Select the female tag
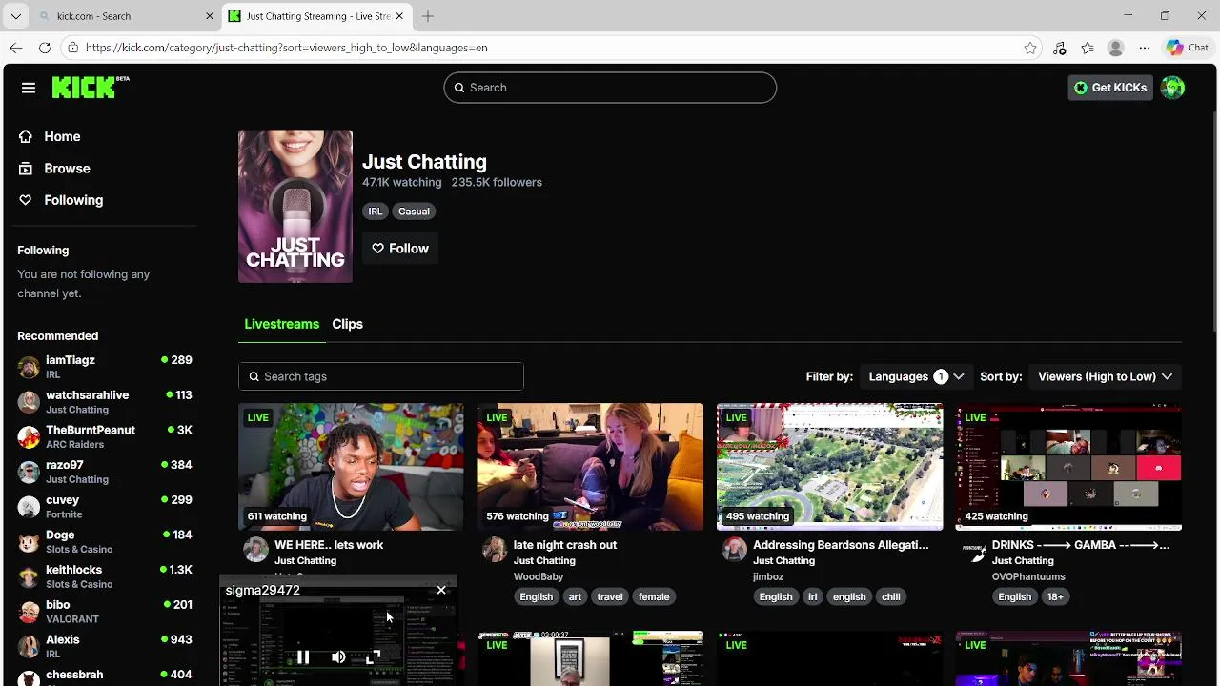 pos(654,596)
